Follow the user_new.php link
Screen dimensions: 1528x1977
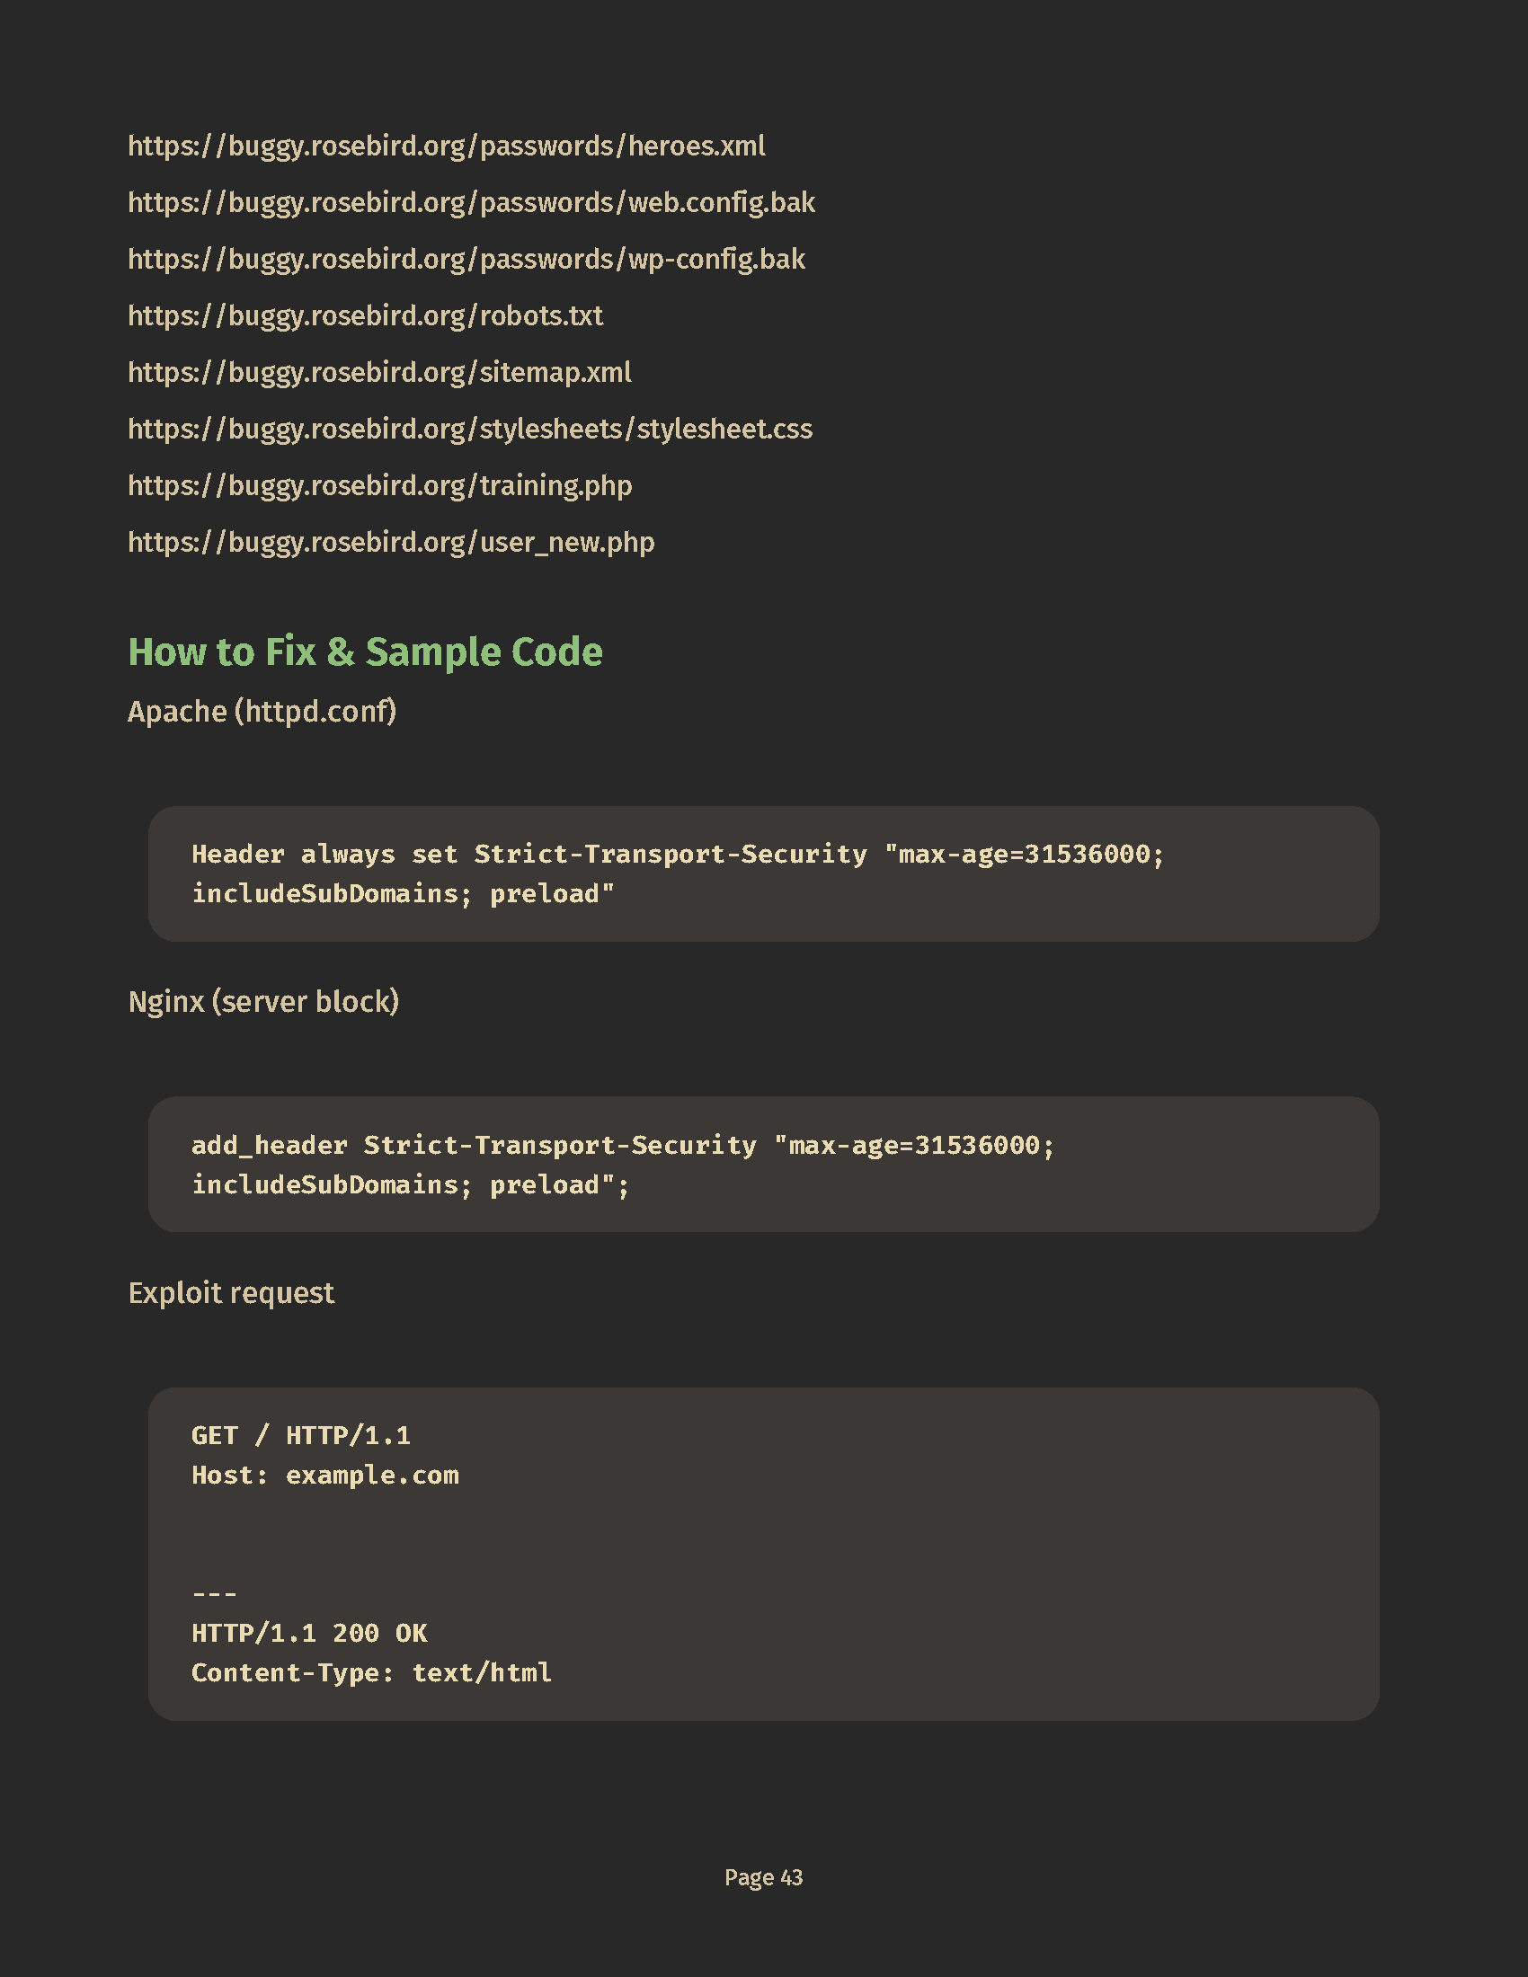(x=391, y=542)
